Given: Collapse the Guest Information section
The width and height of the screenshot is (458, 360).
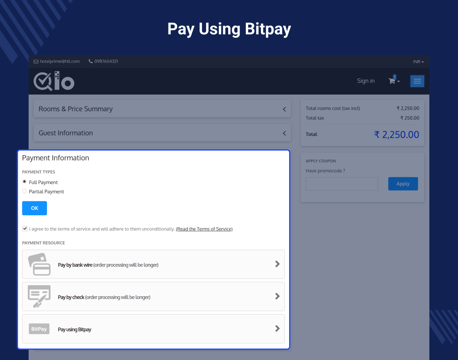Looking at the screenshot, I should pyautogui.click(x=284, y=133).
